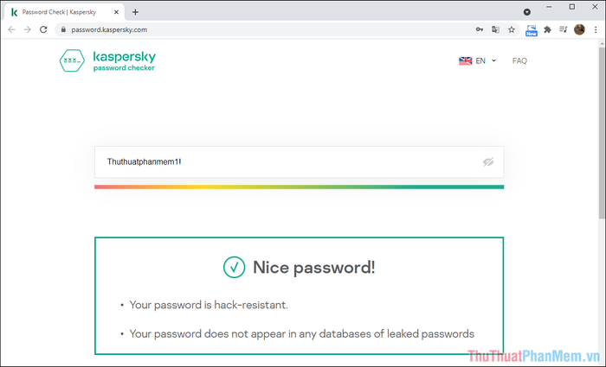This screenshot has height=367, width=606.
Task: Open the FAQ link
Action: (x=519, y=61)
